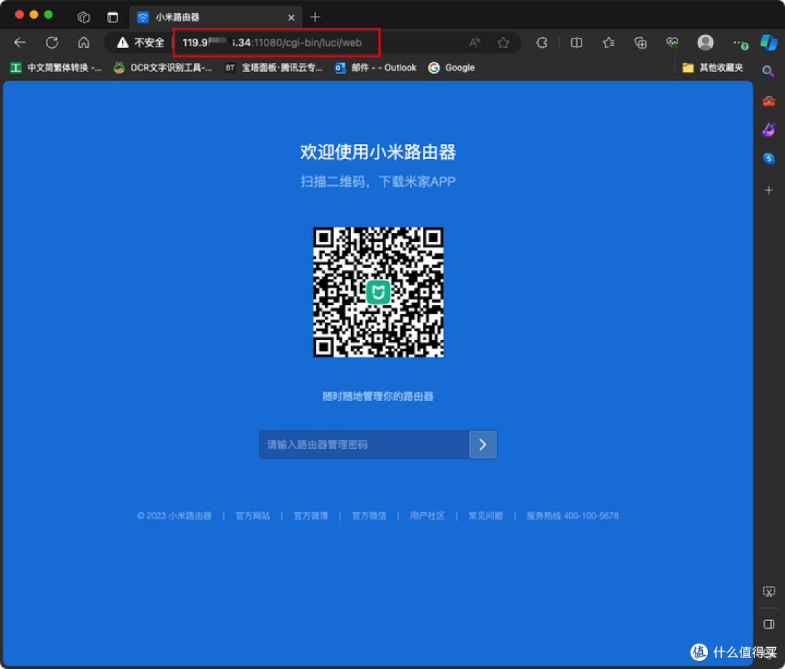The height and width of the screenshot is (669, 785).
Task: Submit the router password with the arrow button
Action: [483, 445]
